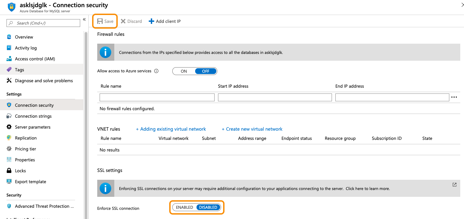Click the Properties sidebar label
This screenshot has width=464, height=219.
[x=25, y=160]
